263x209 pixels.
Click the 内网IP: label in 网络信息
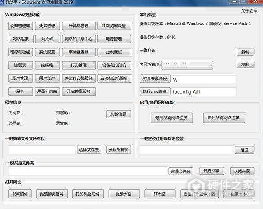pos(16,113)
